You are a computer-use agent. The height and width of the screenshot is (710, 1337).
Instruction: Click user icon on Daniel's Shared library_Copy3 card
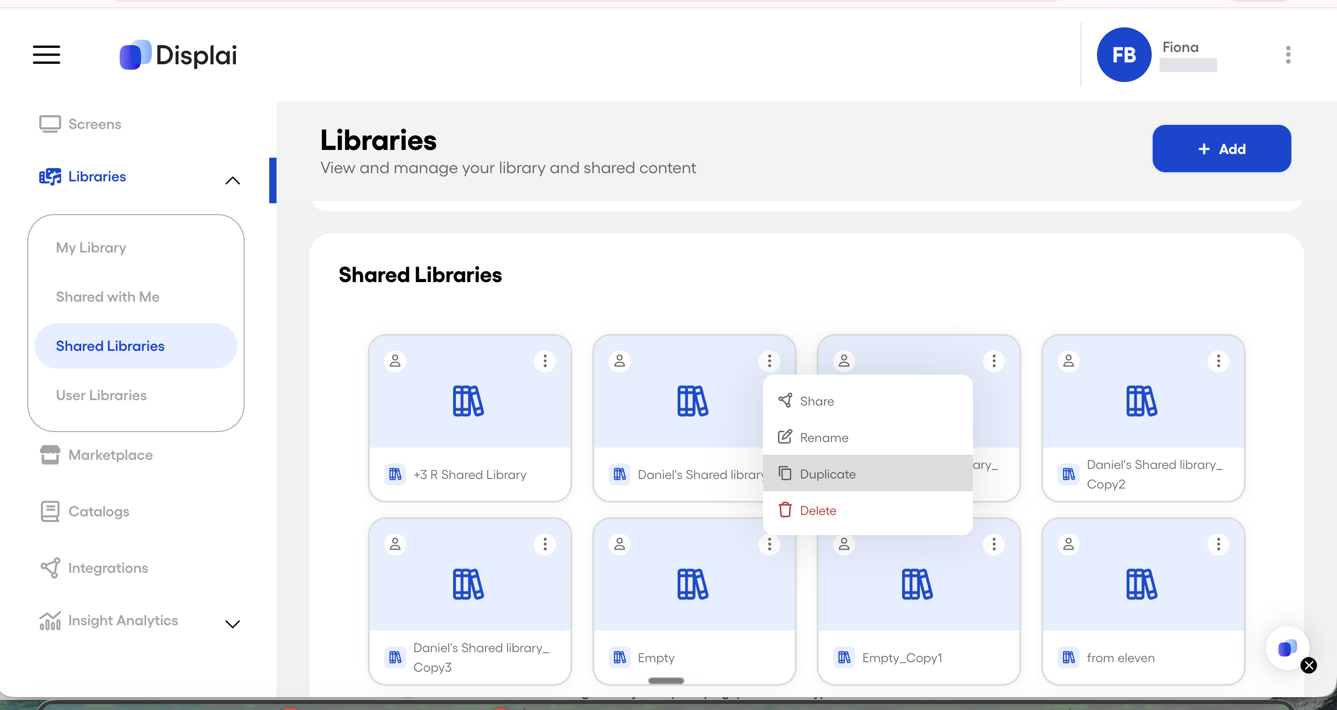click(x=395, y=544)
